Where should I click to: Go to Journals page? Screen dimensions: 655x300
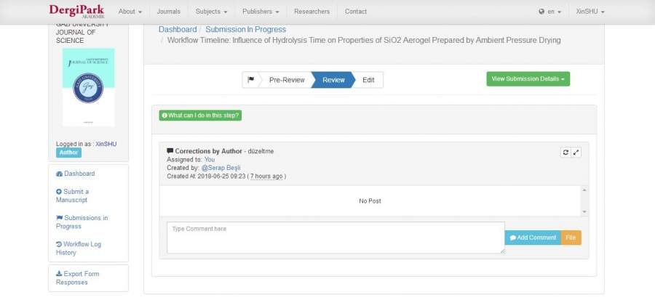(169, 12)
